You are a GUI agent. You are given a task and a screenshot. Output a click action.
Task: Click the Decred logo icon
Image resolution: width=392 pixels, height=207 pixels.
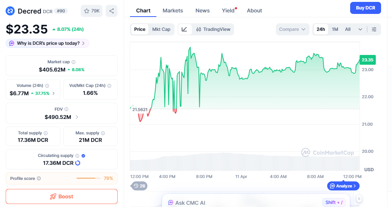(10, 11)
